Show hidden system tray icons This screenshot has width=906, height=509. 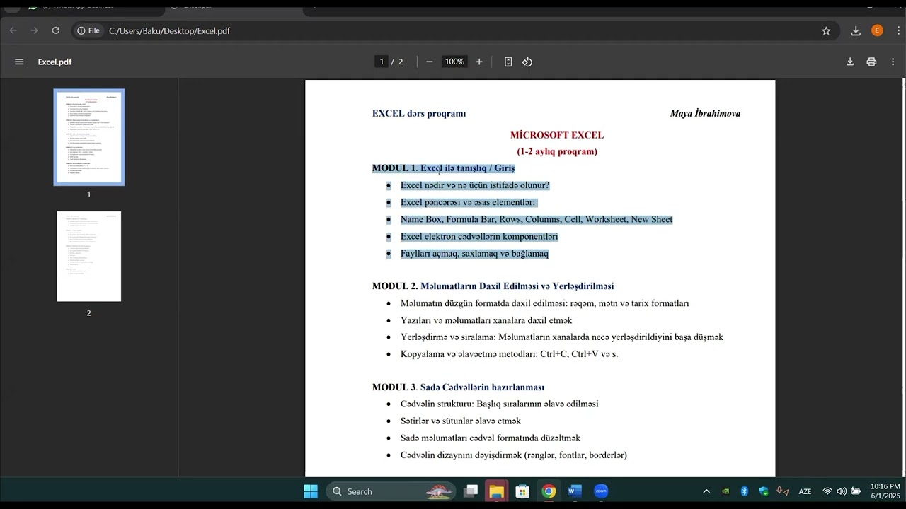click(x=706, y=491)
